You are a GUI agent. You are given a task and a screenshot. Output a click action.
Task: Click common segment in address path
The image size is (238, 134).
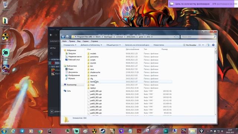(x=119, y=37)
